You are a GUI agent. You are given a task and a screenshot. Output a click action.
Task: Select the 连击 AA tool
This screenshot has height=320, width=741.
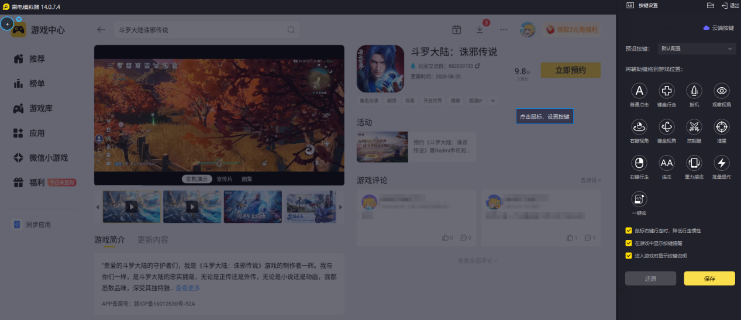tap(667, 163)
